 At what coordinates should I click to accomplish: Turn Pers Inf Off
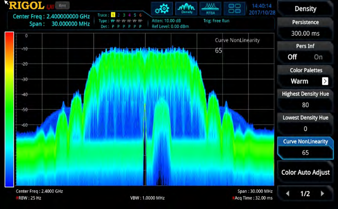(x=292, y=57)
